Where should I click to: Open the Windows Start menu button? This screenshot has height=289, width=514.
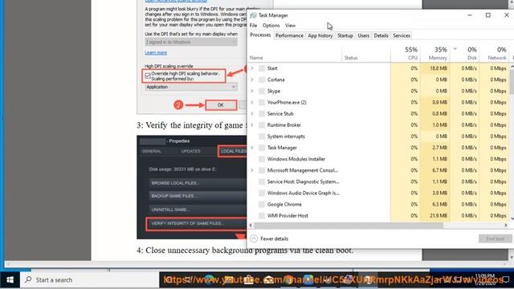pyautogui.click(x=10, y=280)
